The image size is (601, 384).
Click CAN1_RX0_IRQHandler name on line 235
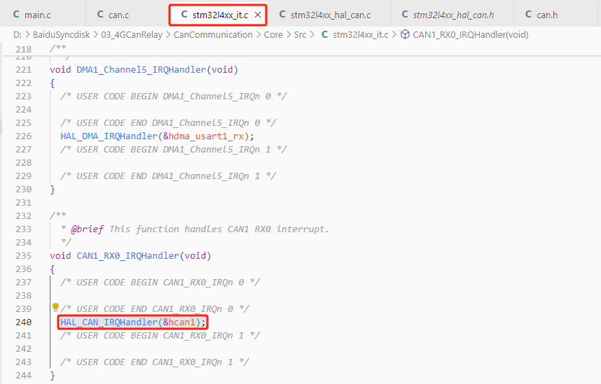click(128, 256)
